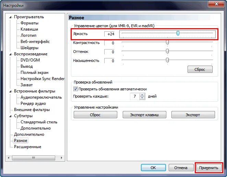Open the Захват settings page
The image size is (227, 177).
coord(26,85)
